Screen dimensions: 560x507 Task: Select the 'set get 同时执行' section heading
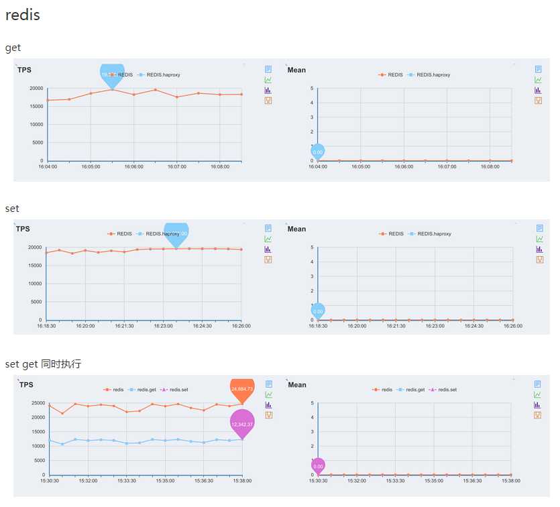(43, 364)
